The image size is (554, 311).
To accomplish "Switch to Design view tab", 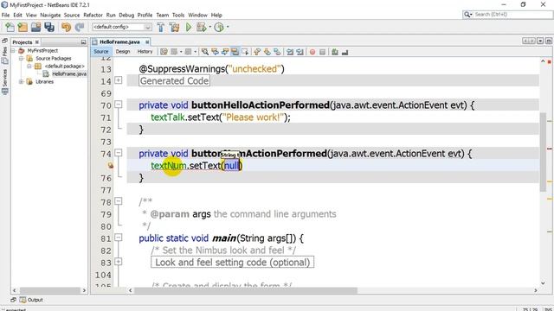I will [123, 52].
